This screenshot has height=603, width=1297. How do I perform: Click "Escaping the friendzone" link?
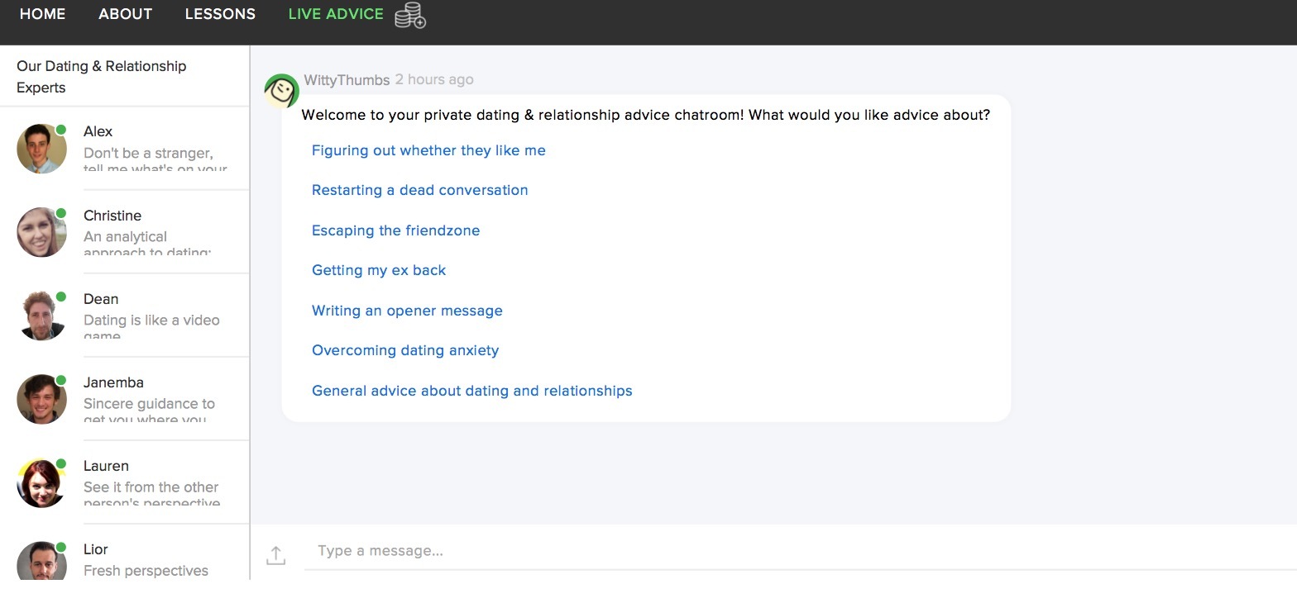tap(395, 230)
